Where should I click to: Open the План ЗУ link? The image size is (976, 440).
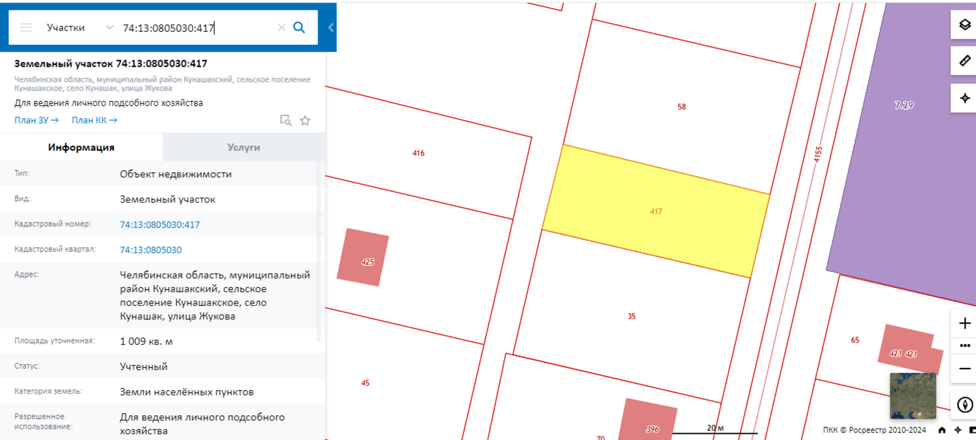click(x=36, y=120)
